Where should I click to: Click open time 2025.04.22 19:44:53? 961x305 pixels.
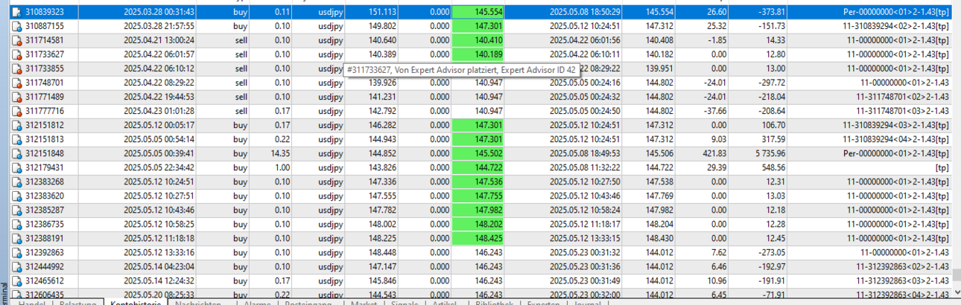tap(159, 97)
